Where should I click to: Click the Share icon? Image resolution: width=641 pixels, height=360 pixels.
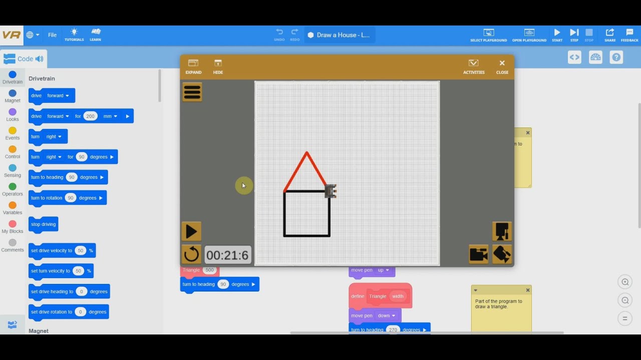(610, 35)
